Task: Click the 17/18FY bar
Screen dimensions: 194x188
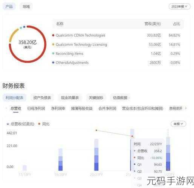Action: (24, 168)
